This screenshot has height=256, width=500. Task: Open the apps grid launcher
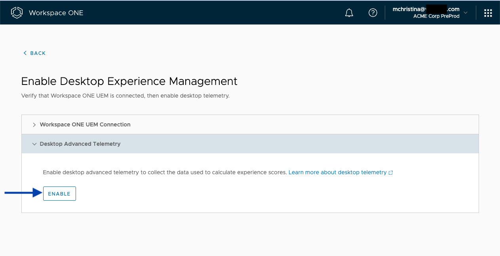(x=488, y=13)
